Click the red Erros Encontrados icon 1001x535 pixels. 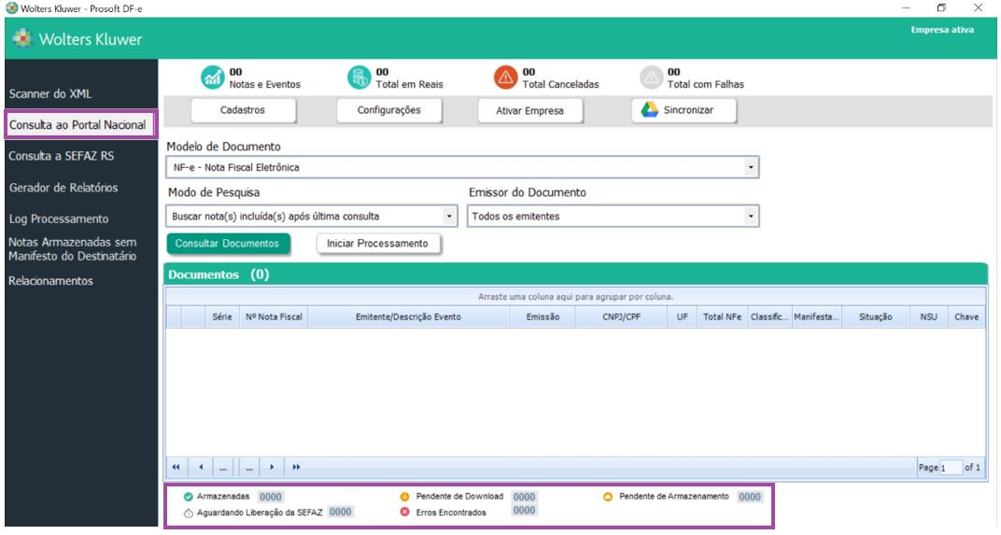tap(404, 512)
